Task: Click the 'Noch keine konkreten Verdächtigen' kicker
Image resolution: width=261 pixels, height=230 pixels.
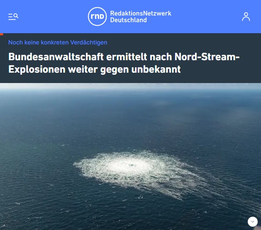Action: tap(58, 42)
